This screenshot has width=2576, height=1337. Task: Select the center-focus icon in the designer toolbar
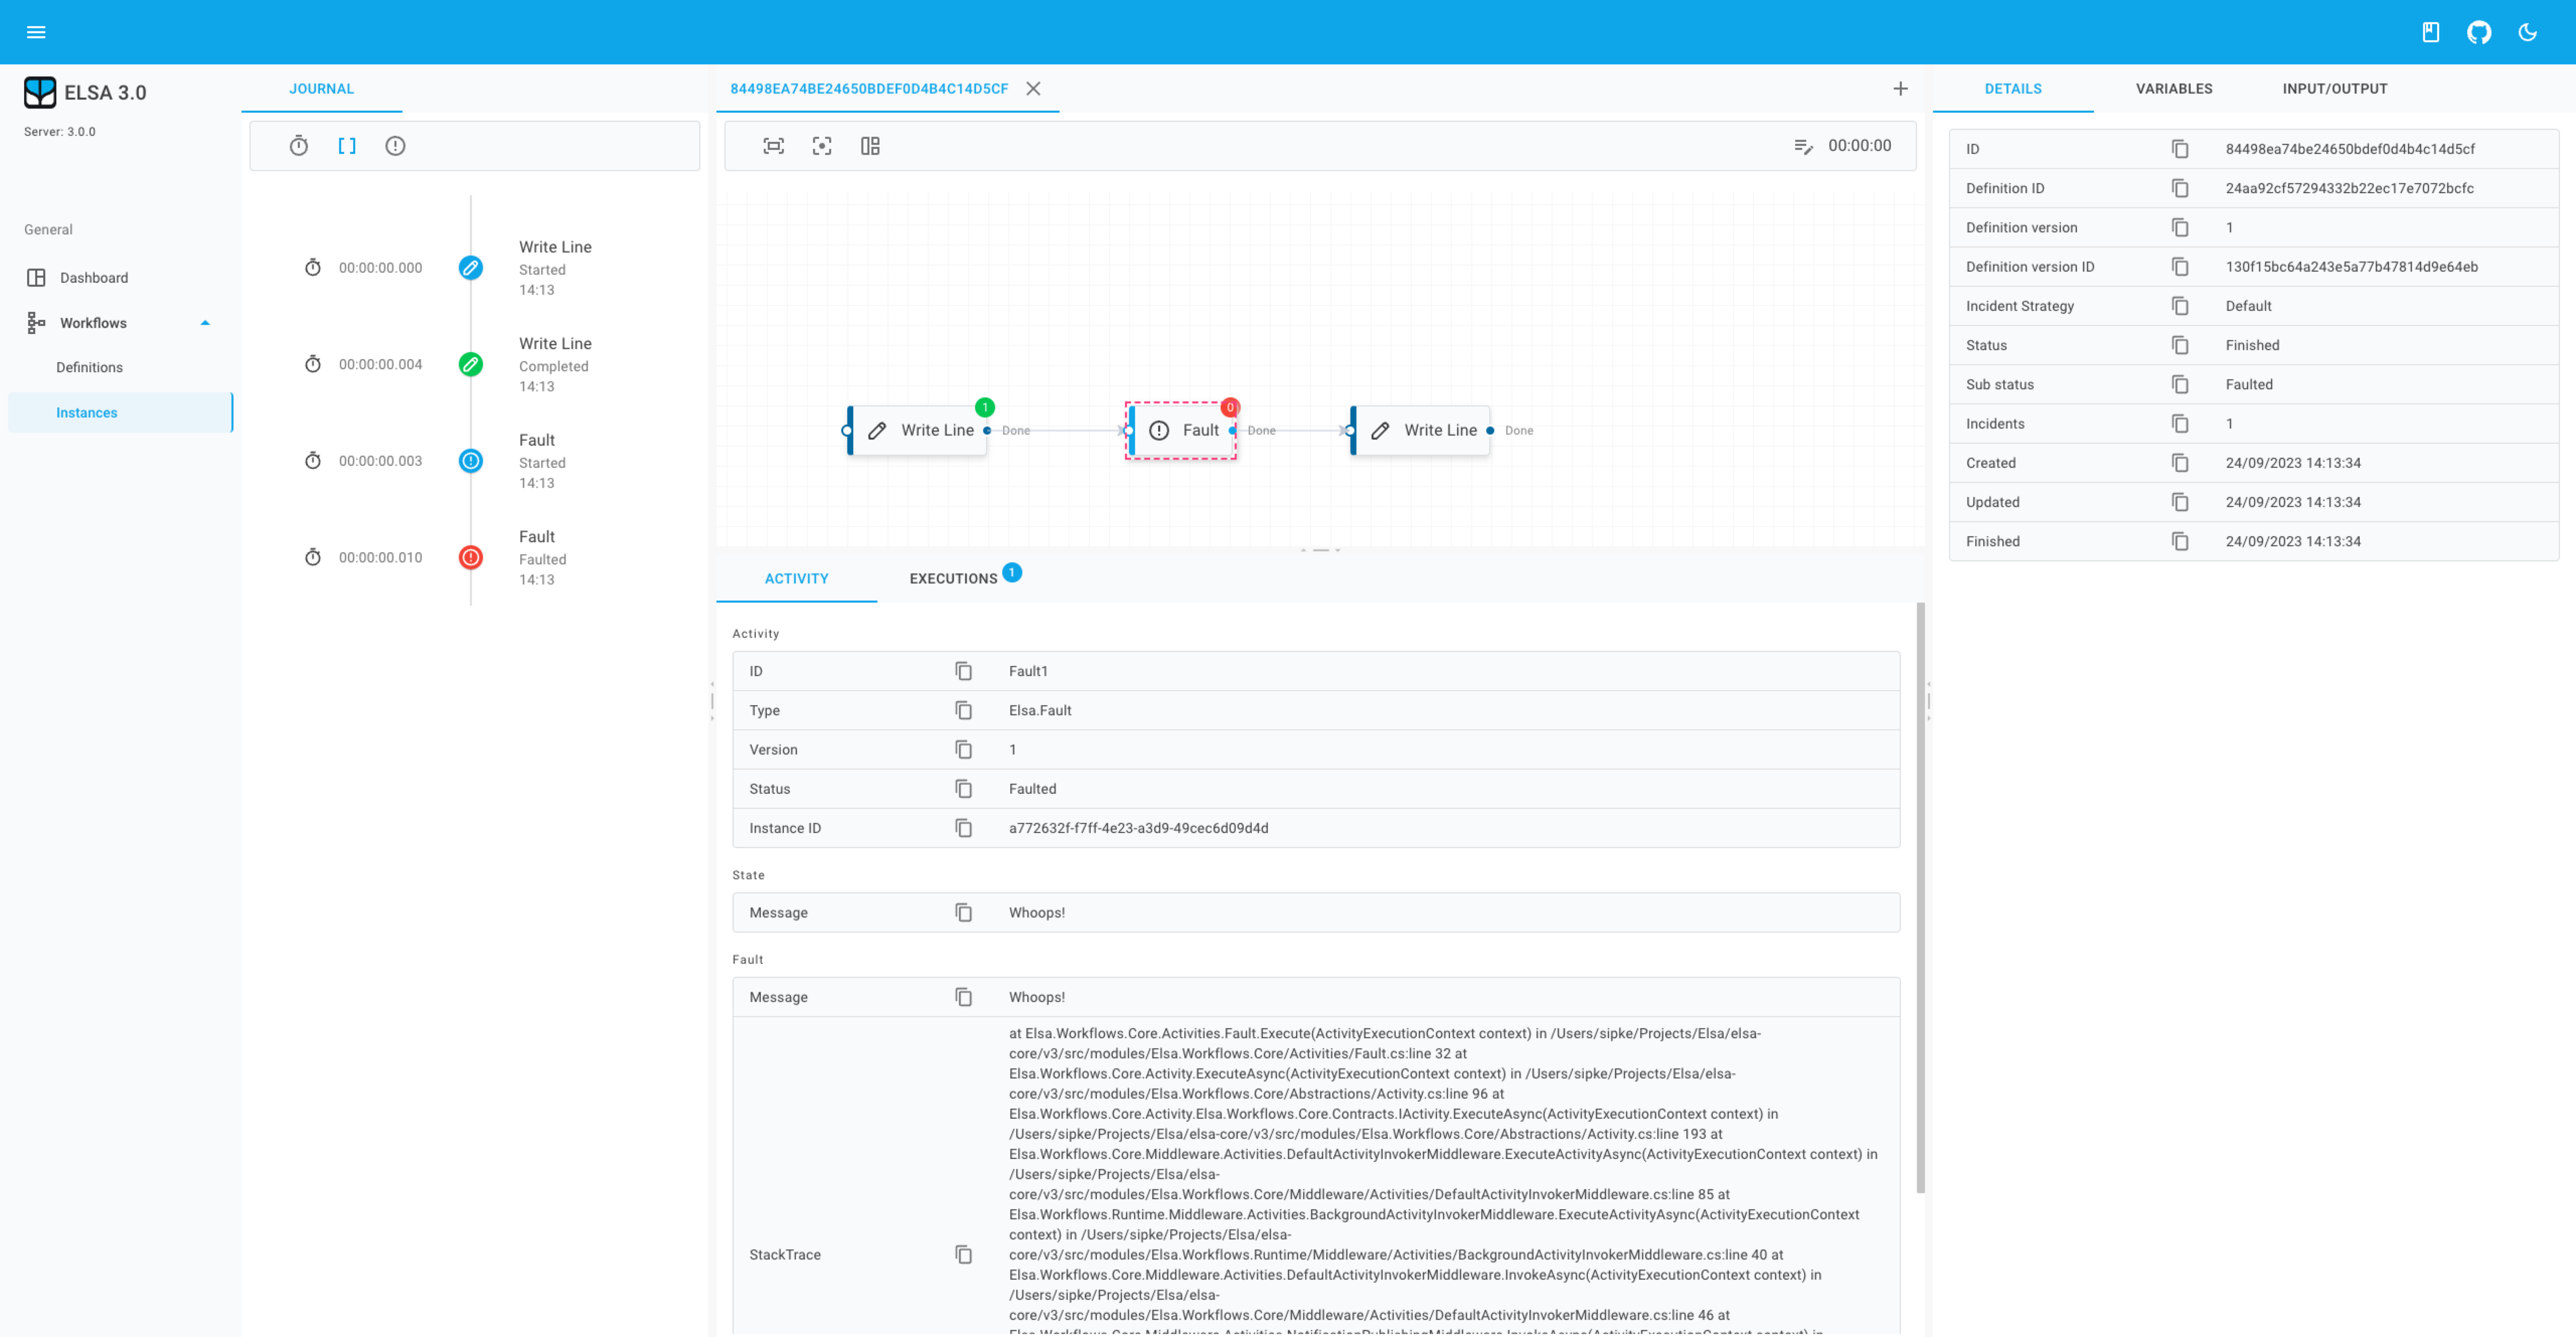821,145
